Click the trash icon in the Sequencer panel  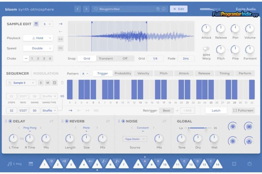(x=62, y=83)
